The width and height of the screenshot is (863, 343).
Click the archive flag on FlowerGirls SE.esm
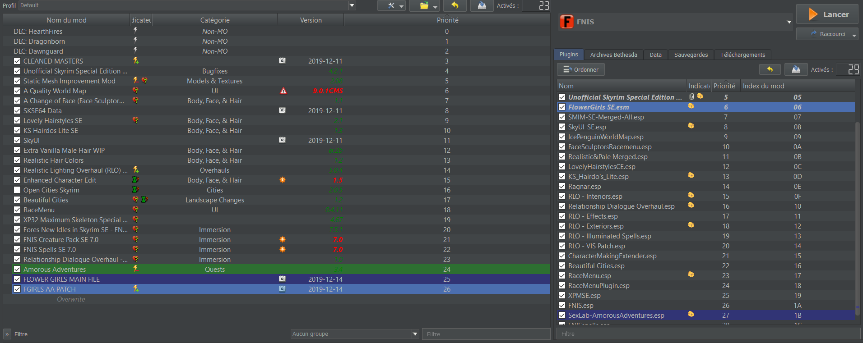691,106
